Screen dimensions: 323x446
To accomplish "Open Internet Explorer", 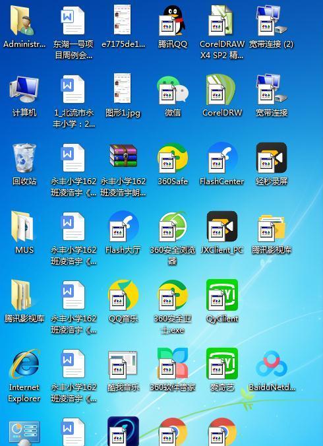I will point(24,364).
